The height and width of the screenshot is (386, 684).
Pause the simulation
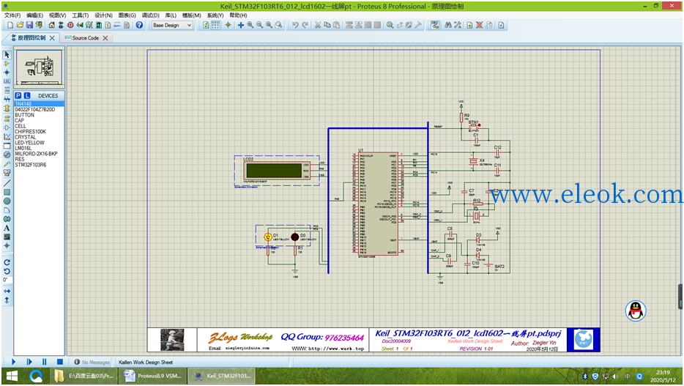[x=45, y=362]
